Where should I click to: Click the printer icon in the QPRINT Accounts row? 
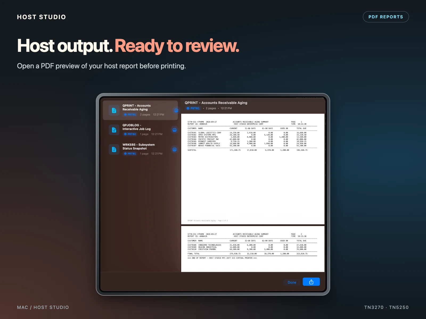click(176, 110)
